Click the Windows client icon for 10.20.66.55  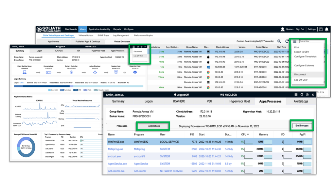pos(208,67)
